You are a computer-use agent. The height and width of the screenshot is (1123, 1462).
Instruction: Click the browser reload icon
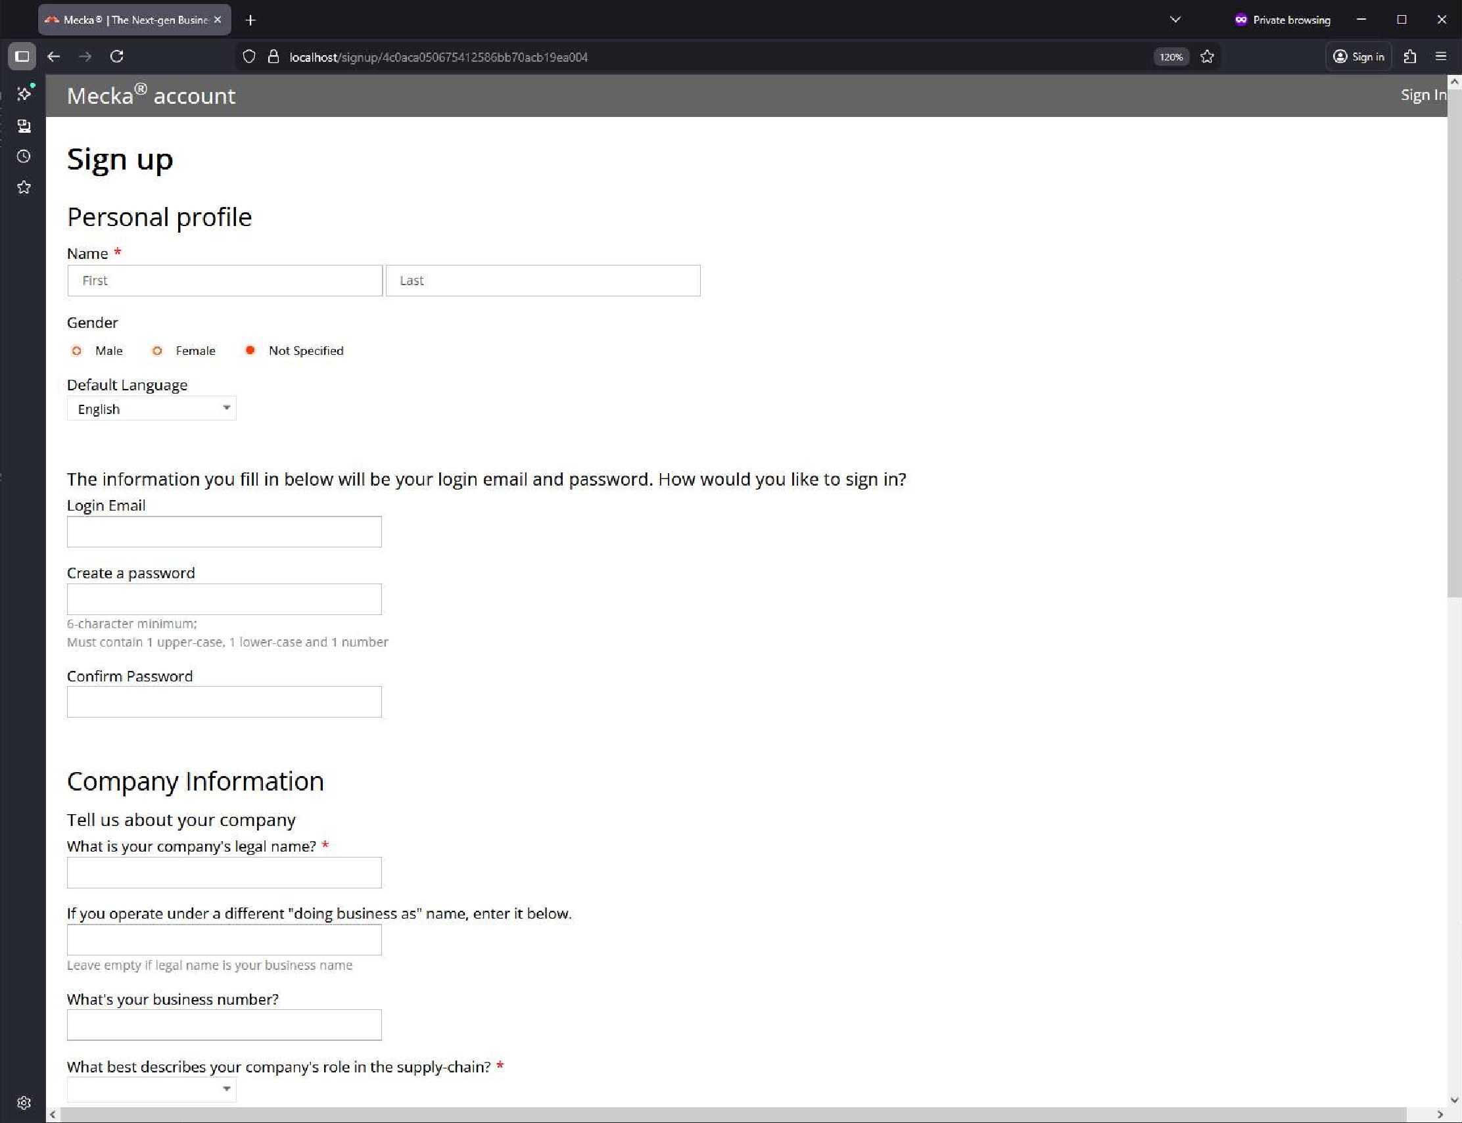(x=117, y=57)
